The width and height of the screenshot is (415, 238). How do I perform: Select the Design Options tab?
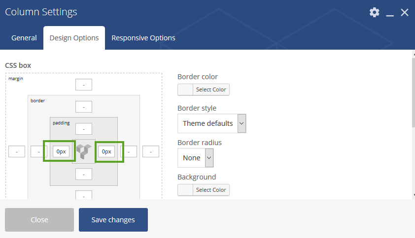click(x=74, y=38)
